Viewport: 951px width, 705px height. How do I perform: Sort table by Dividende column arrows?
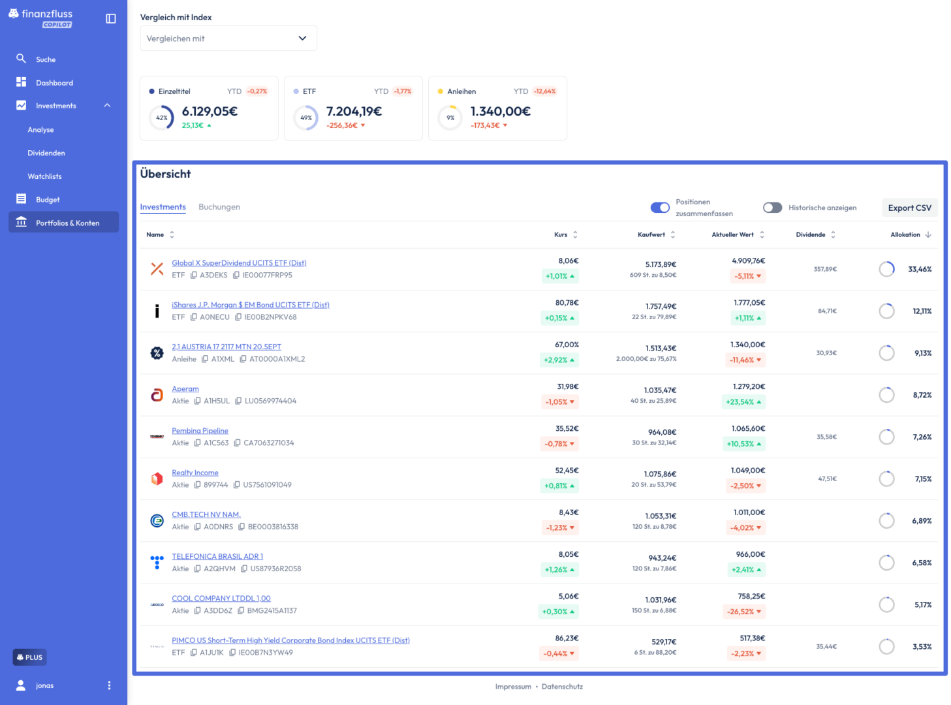point(833,235)
